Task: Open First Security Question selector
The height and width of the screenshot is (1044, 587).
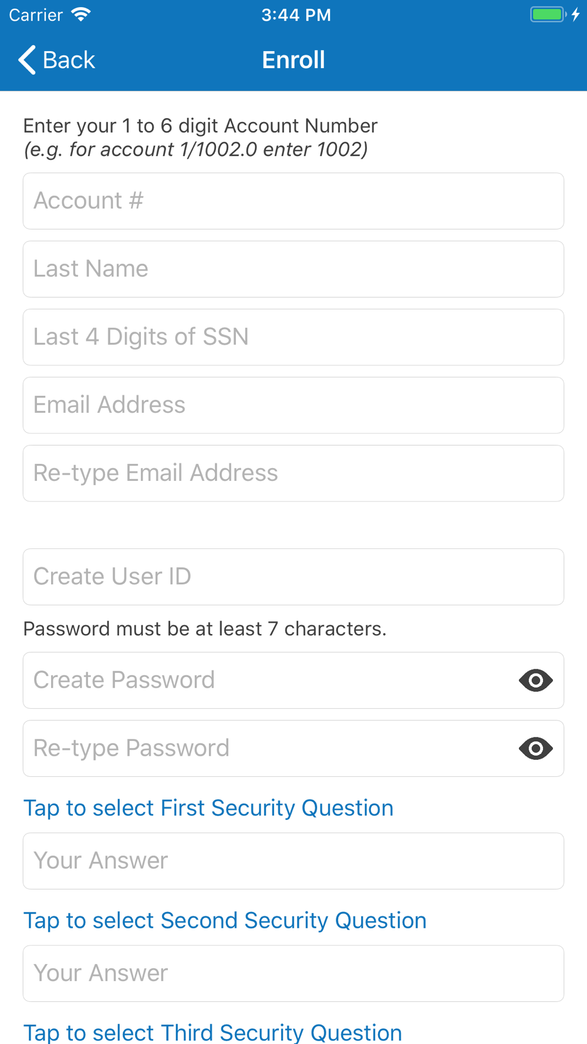Action: (208, 808)
